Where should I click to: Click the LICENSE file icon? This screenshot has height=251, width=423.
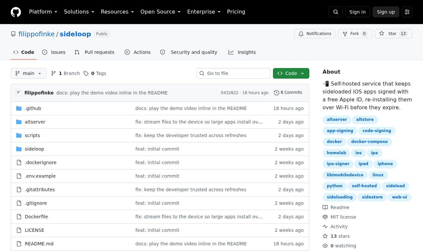[x=19, y=230]
